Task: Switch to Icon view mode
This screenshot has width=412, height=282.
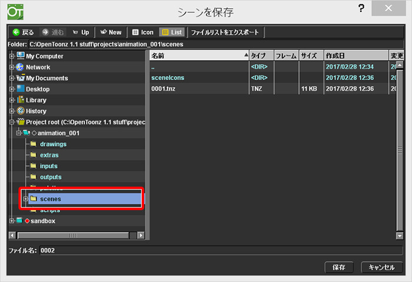Action: click(x=142, y=32)
